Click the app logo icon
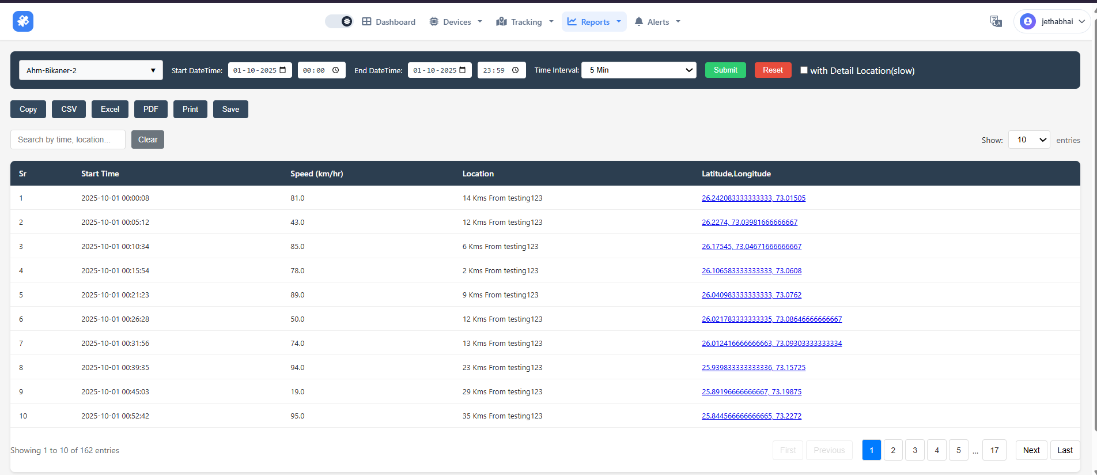 [23, 21]
